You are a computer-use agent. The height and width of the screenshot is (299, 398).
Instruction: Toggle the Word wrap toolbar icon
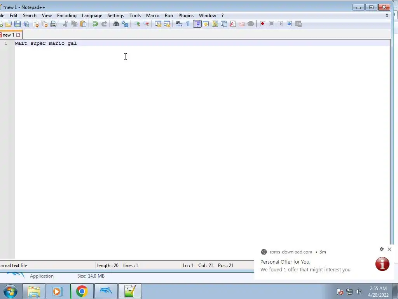click(x=179, y=24)
